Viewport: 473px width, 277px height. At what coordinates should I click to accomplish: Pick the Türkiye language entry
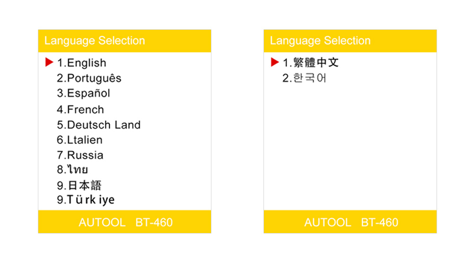click(86, 200)
